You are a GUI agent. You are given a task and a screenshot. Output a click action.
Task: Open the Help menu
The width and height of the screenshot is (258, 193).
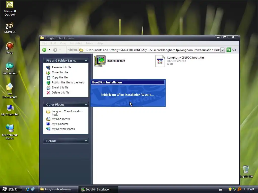pyautogui.click(x=100, y=43)
